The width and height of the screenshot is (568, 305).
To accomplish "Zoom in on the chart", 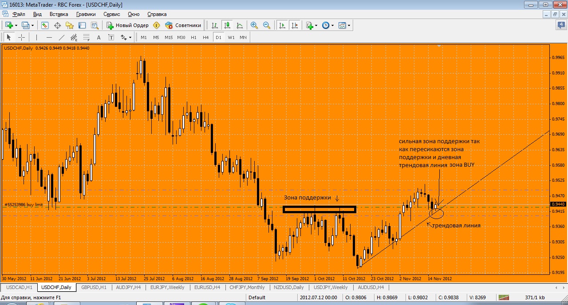I will (254, 25).
